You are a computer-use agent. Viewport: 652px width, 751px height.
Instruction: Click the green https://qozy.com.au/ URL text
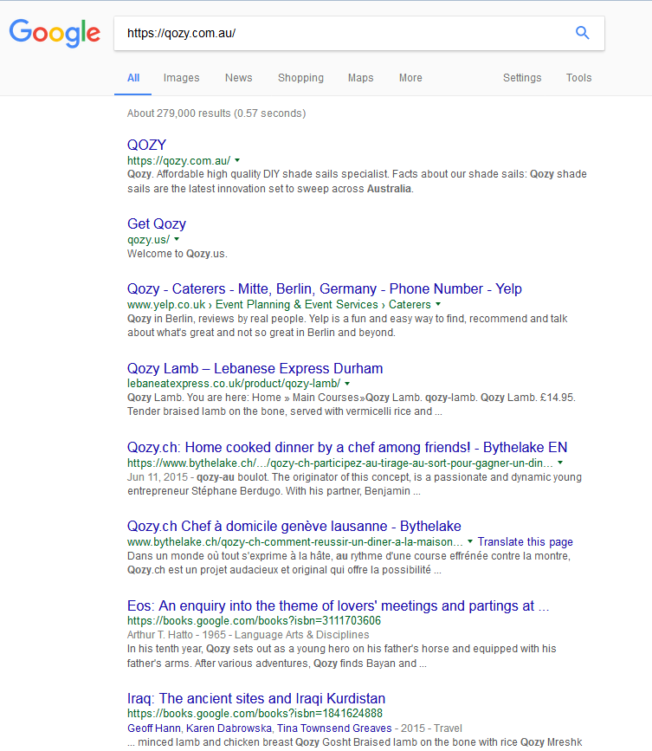[178, 160]
